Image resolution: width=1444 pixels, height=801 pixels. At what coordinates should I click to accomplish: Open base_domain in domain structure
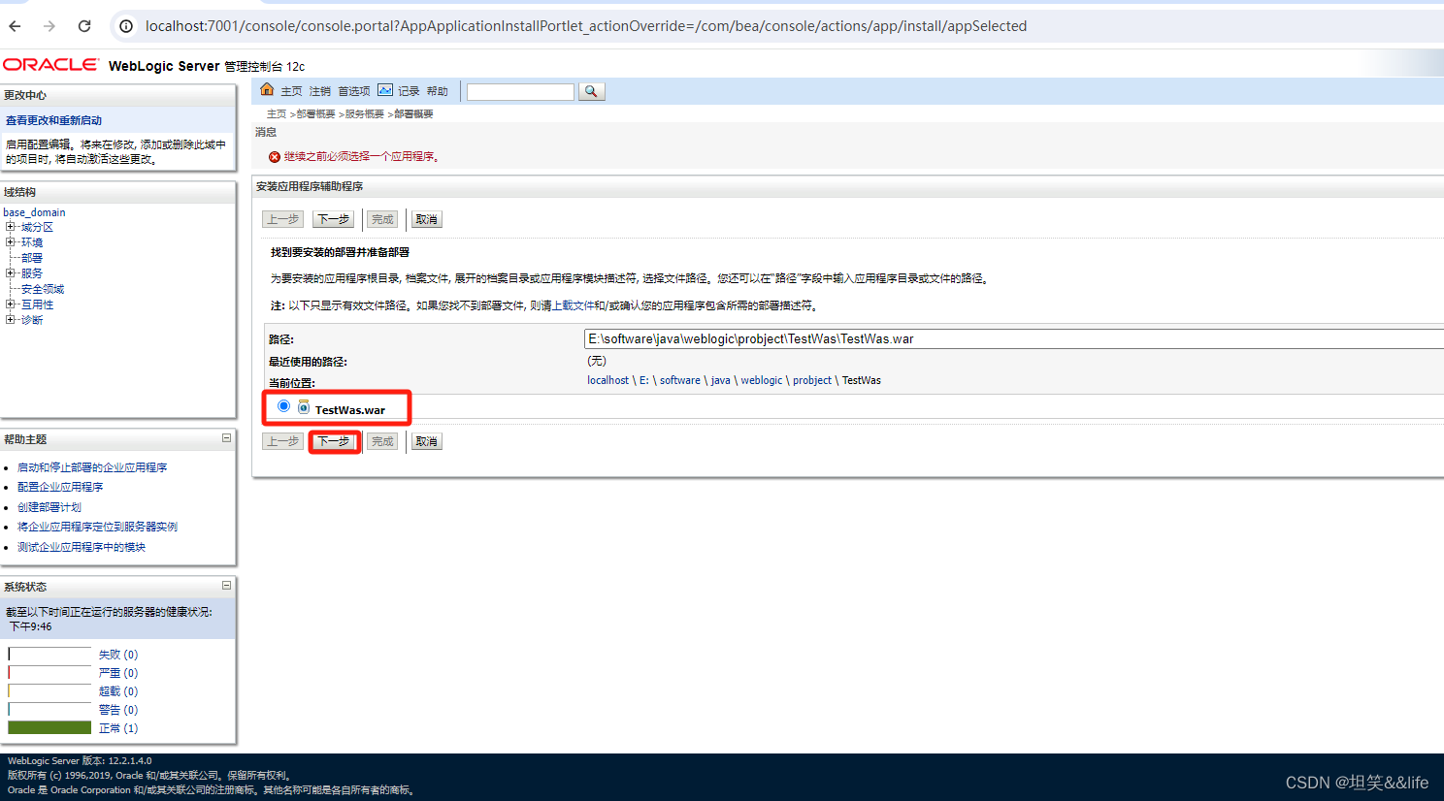(34, 212)
